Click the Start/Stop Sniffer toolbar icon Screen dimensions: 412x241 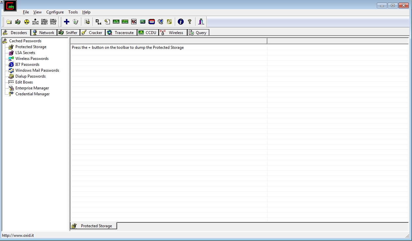[x=18, y=22]
